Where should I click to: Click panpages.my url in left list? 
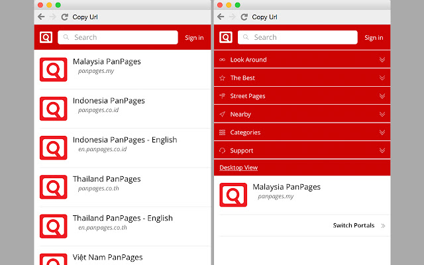pyautogui.click(x=96, y=71)
